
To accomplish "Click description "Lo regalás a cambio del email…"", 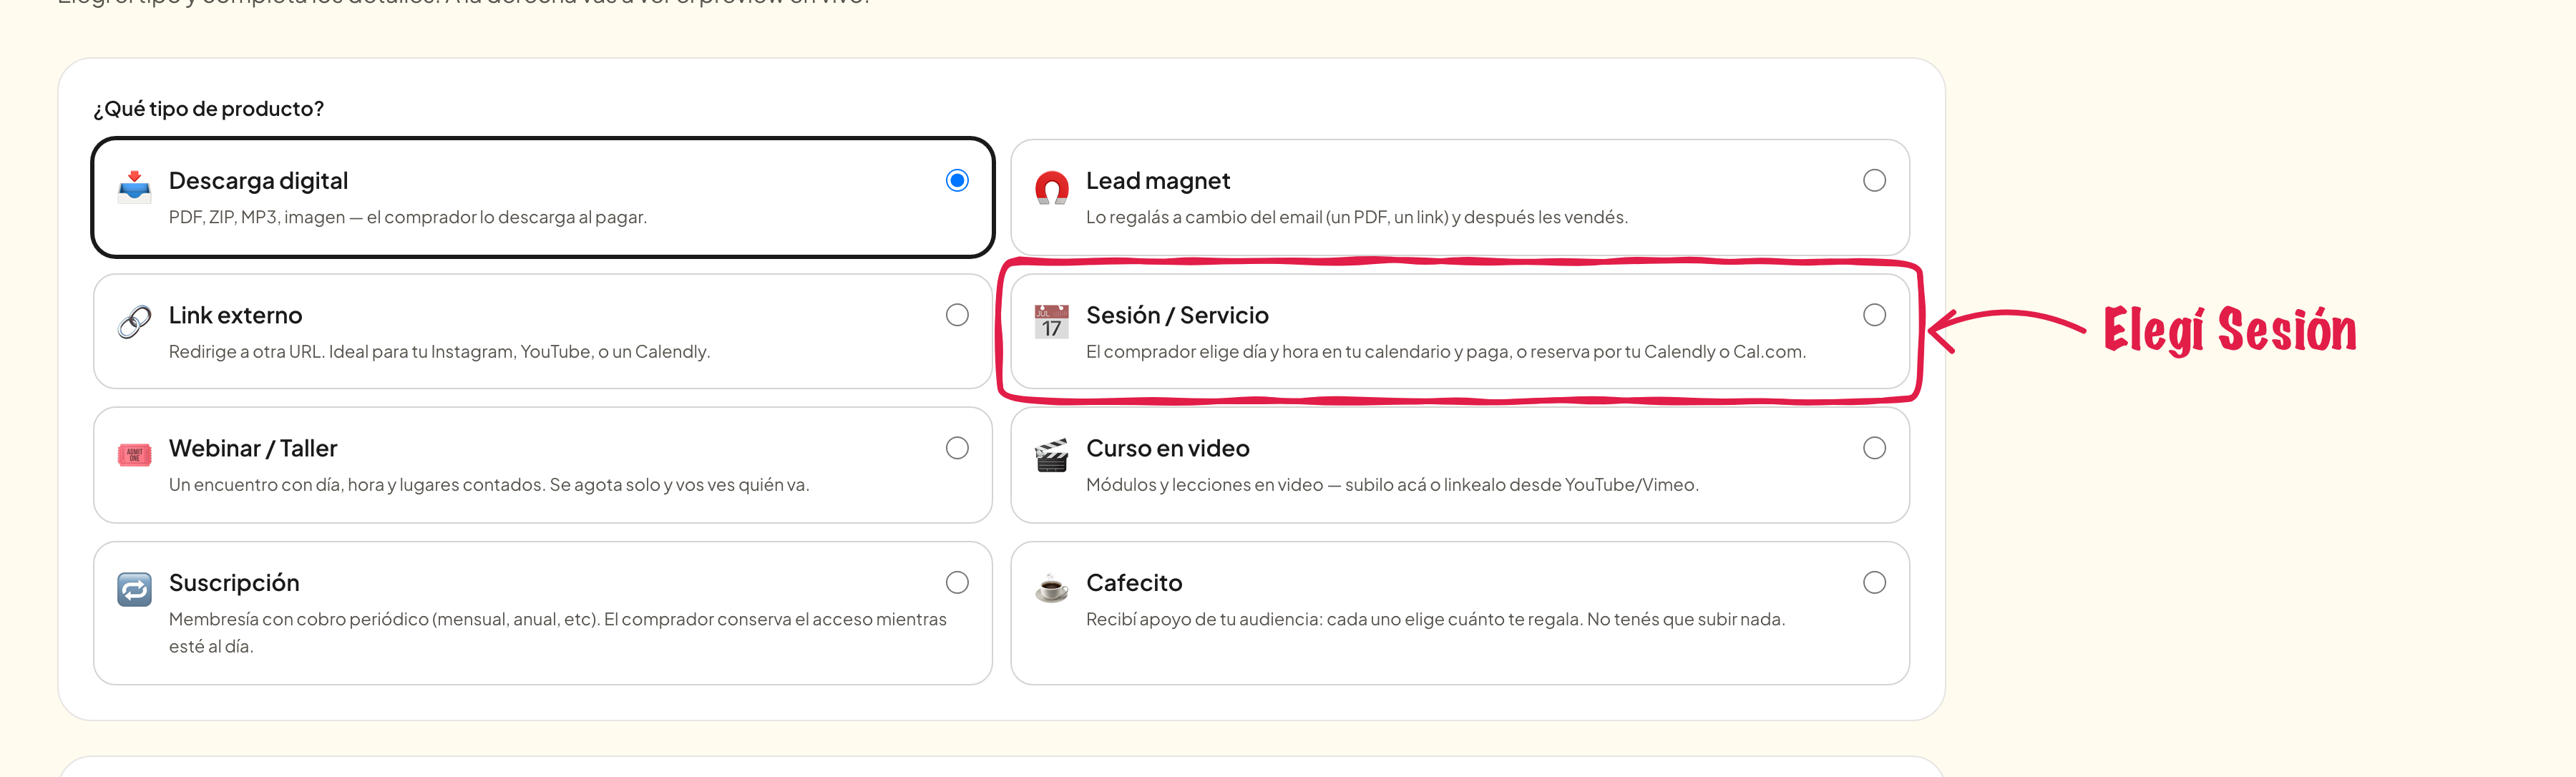I will (x=1356, y=217).
